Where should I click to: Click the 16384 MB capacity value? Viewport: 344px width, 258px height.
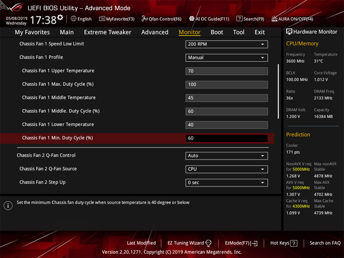[x=323, y=117]
